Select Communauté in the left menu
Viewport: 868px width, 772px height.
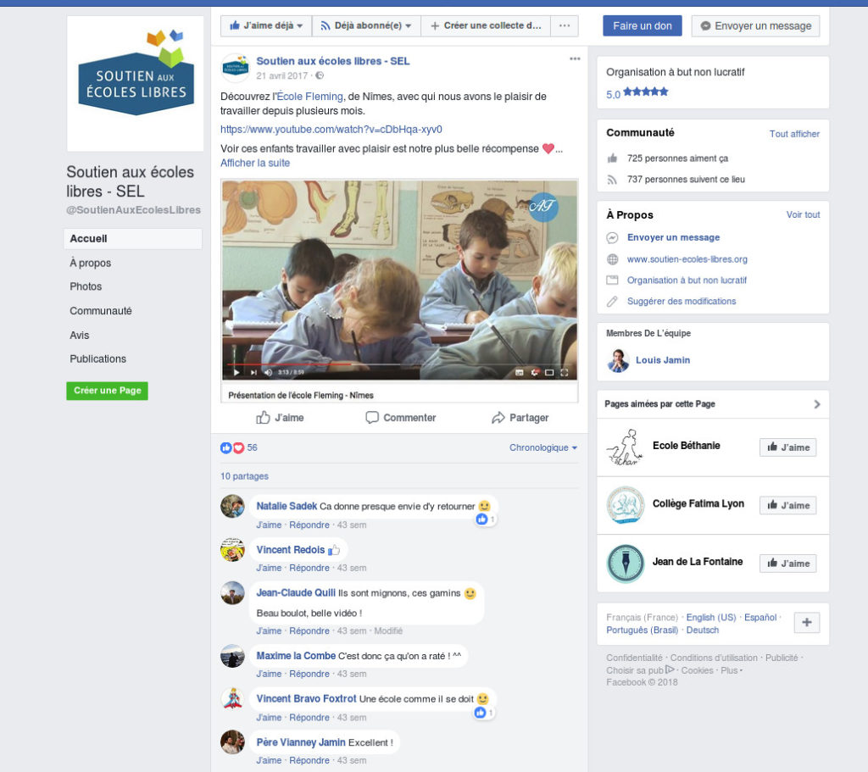(101, 311)
